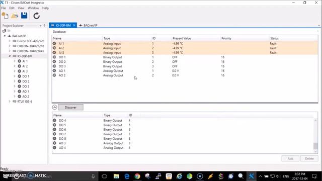Switch to the BACnet/IP tab
The width and height of the screenshot is (322, 181).
(88, 25)
